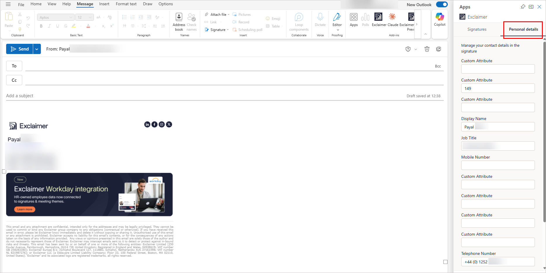546x273 pixels.
Task: Click the Job Title field
Action: tap(498, 146)
